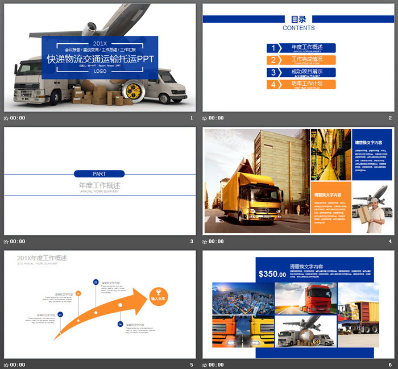Click slide number 4 label
This screenshot has height=369, width=398.
coord(390,241)
